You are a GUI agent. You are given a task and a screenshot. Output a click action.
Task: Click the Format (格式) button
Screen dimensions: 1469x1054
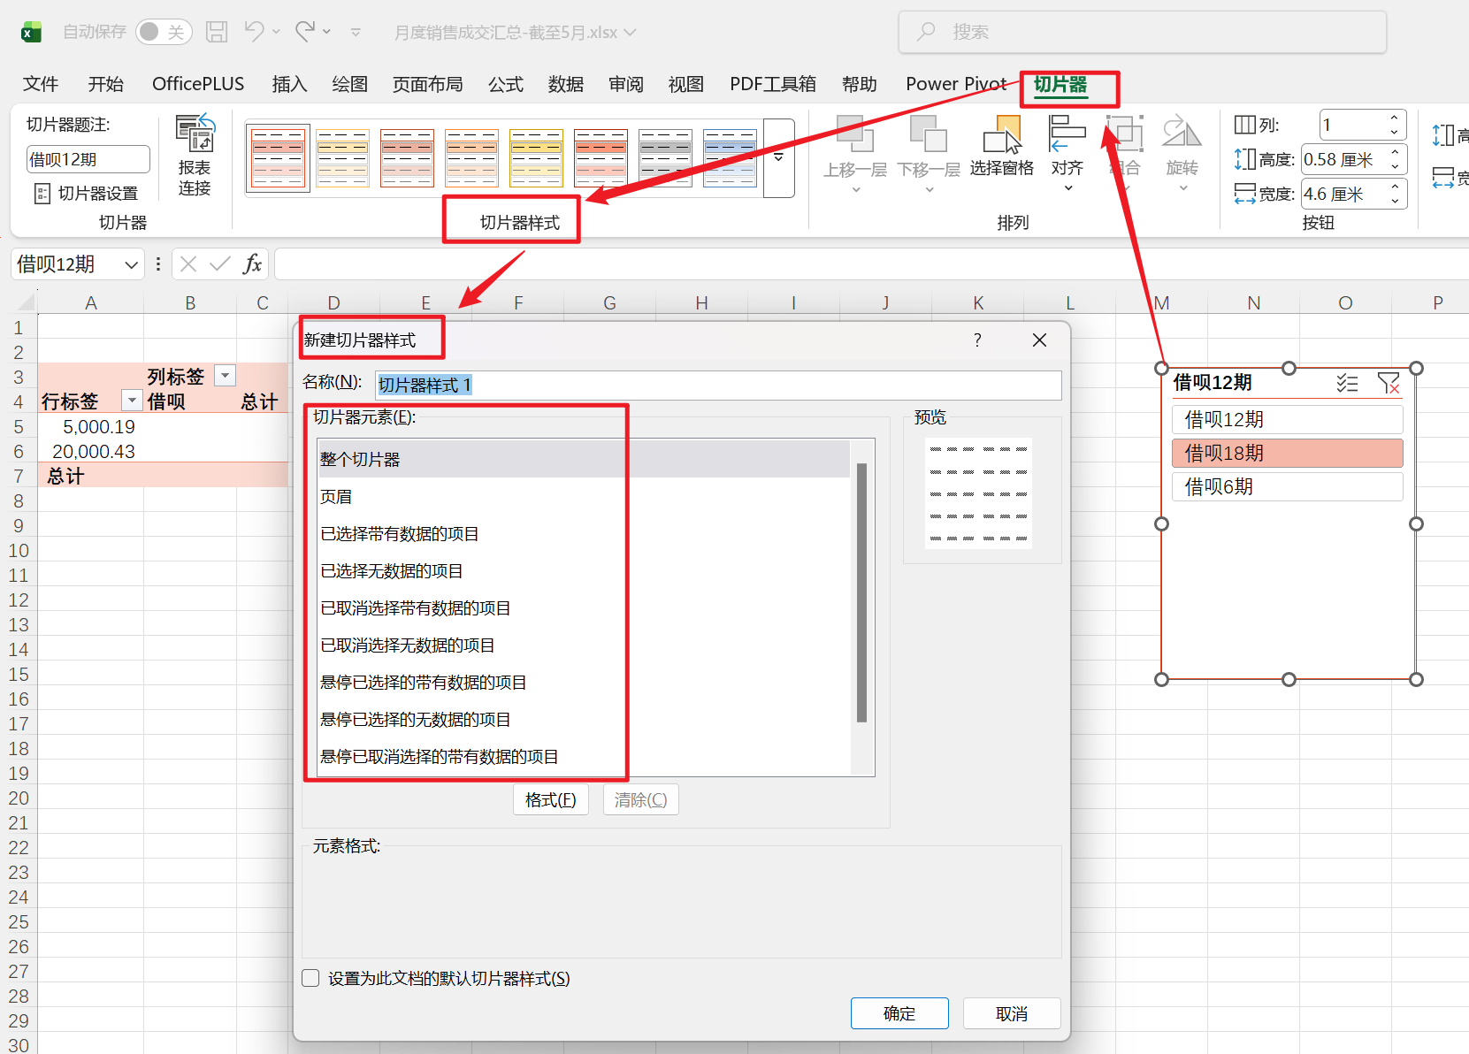click(550, 800)
